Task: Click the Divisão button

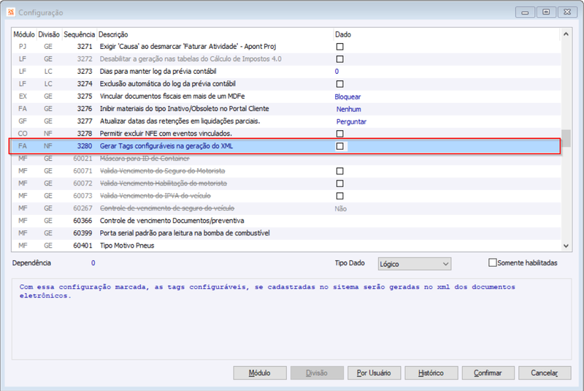Action: tap(317, 373)
